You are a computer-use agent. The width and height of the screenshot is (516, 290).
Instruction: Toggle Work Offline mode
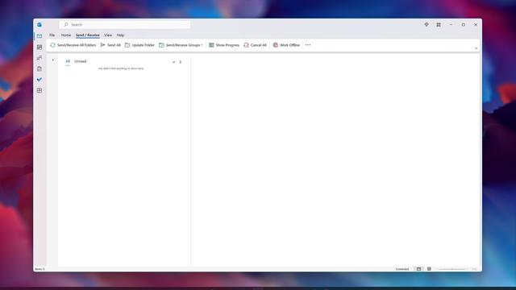[286, 45]
